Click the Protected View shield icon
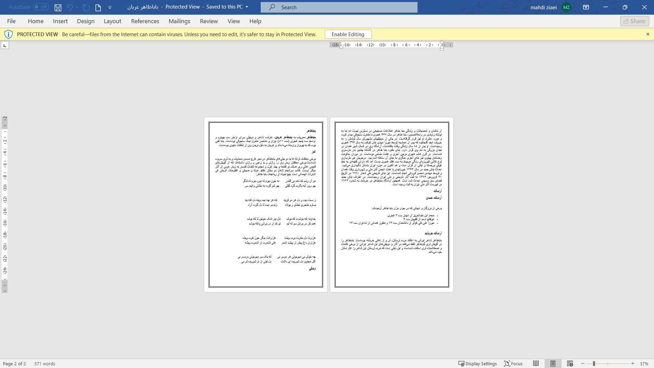 (9, 34)
